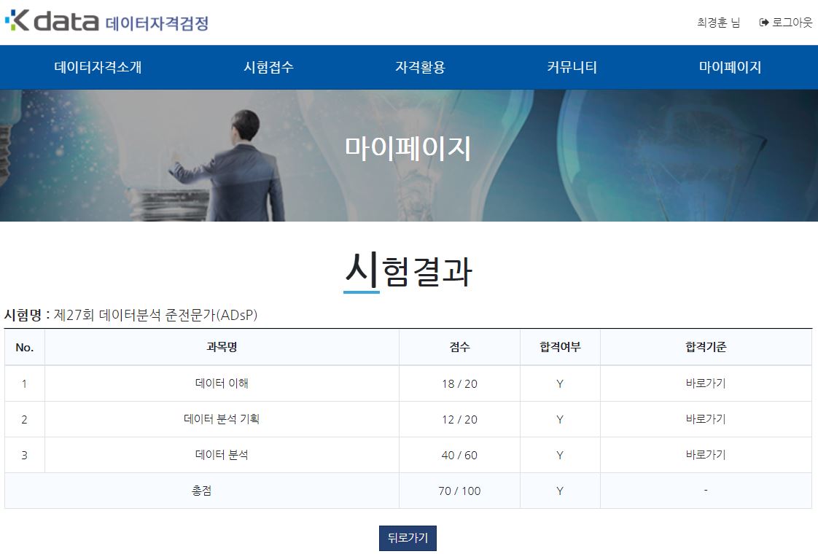Open 바로가기 in the 데이터 분석 row
The height and width of the screenshot is (554, 818).
(705, 455)
